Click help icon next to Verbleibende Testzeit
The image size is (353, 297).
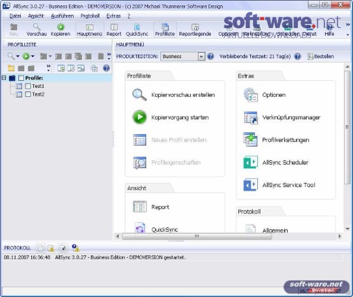[298, 56]
